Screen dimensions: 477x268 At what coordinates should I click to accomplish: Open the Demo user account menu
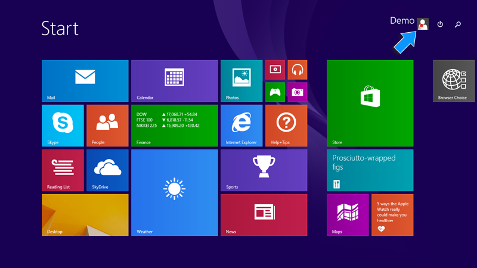[422, 24]
